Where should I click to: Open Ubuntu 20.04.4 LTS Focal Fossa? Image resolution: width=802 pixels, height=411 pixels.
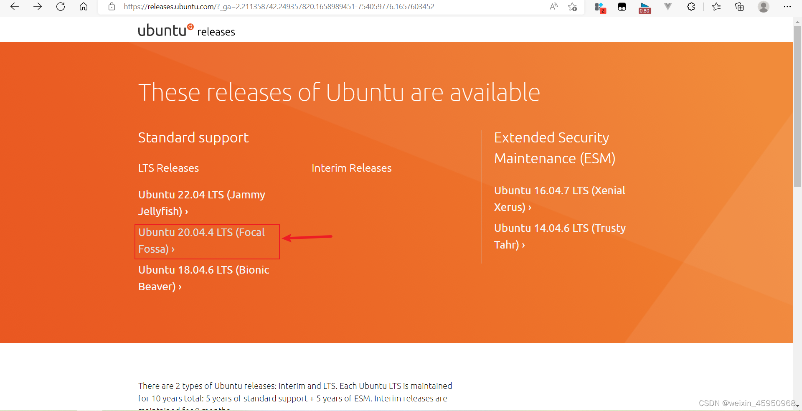pos(202,240)
